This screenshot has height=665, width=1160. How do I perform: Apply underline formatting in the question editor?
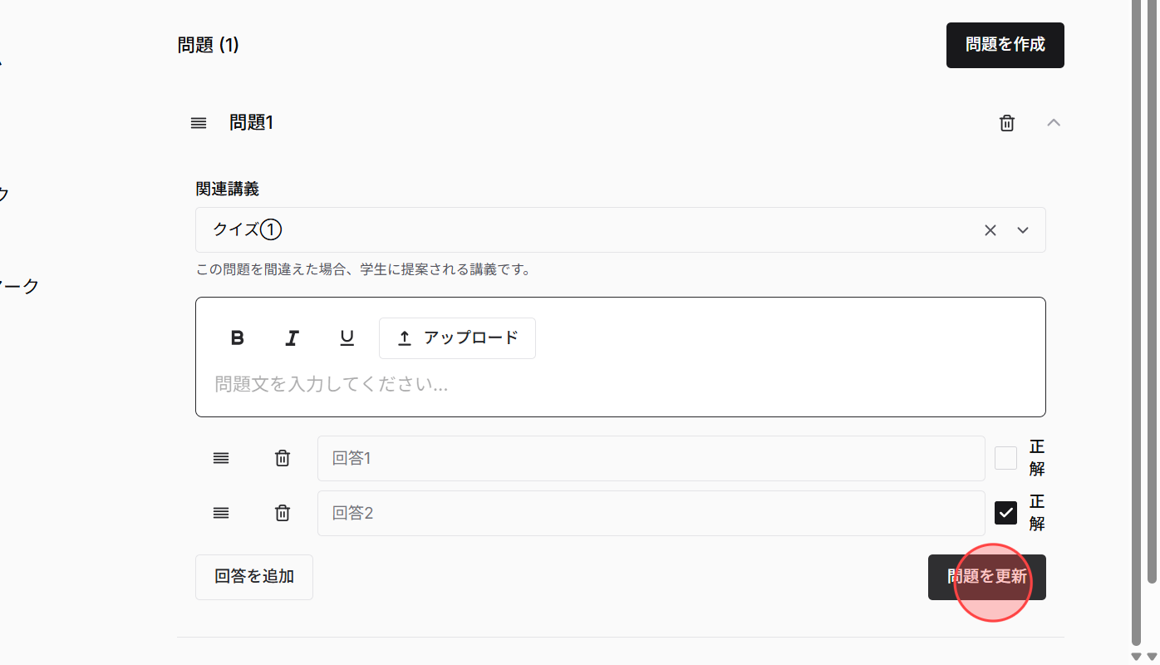[347, 337]
